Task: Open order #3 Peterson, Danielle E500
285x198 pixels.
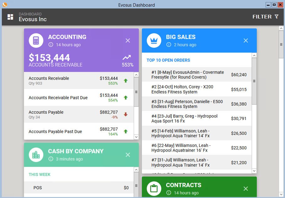Action: click(197, 104)
